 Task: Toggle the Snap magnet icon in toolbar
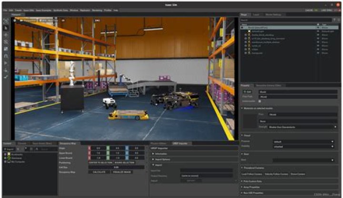point(6,56)
